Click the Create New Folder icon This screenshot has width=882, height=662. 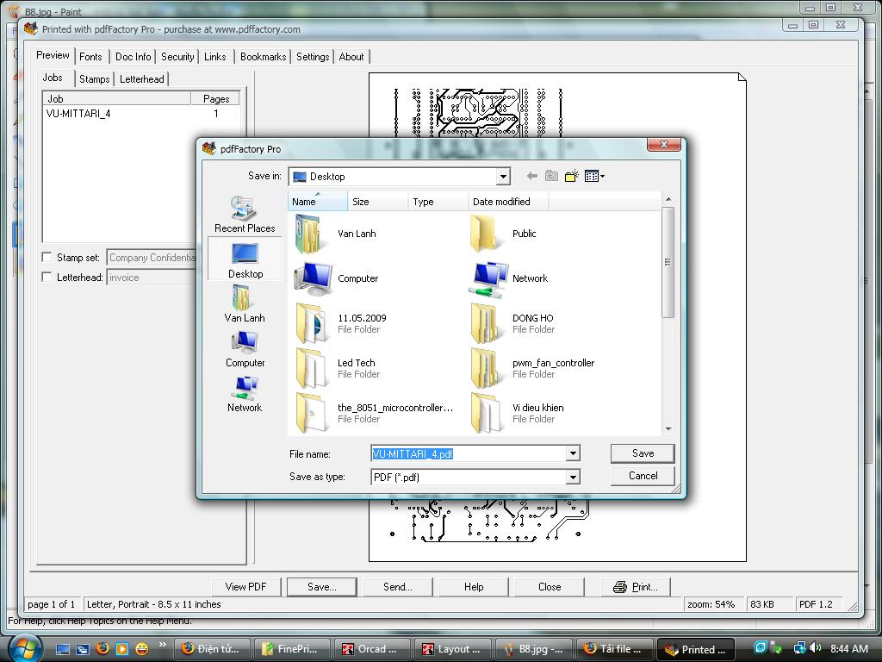pos(571,176)
